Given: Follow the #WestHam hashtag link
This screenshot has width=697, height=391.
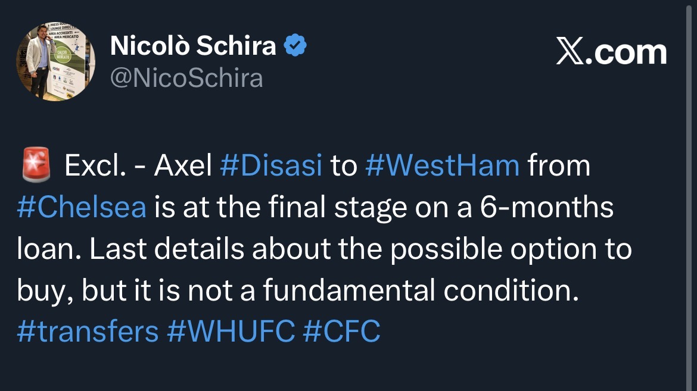Looking at the screenshot, I should pos(442,167).
